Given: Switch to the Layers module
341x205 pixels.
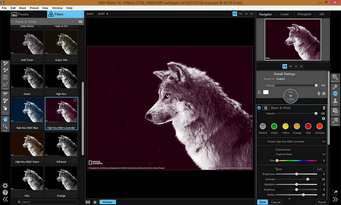Looking at the screenshot, I should click(336, 111).
